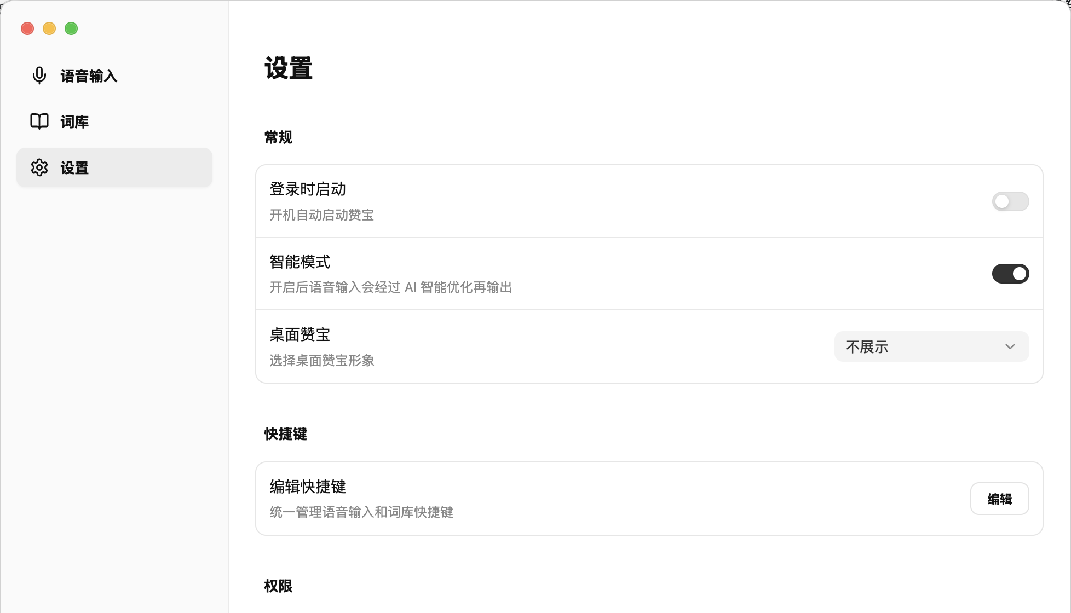Click the 智能模式 row title
1071x613 pixels.
click(x=300, y=262)
